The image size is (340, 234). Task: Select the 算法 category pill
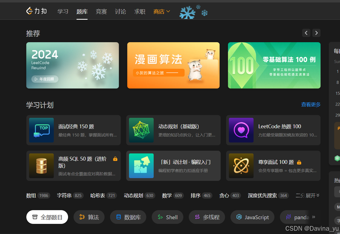89,217
